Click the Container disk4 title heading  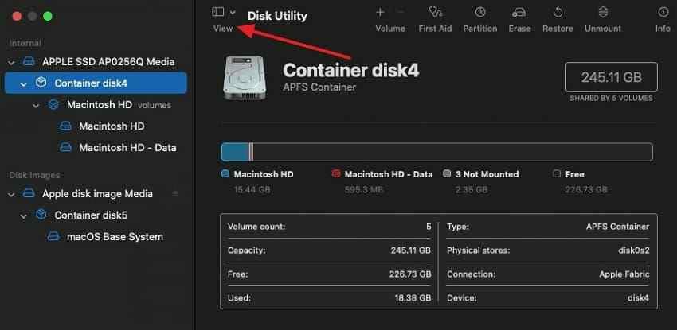(x=351, y=70)
